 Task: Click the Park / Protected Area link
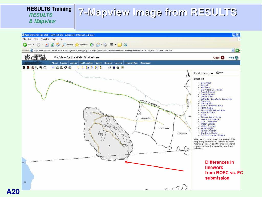pyautogui.click(x=212, y=106)
